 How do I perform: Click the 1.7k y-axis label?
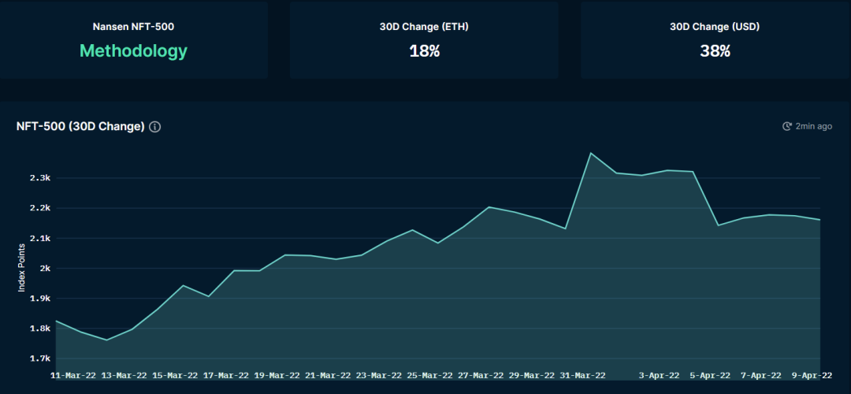coord(39,359)
